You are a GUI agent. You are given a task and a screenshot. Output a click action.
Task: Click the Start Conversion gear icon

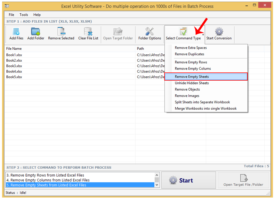(219, 31)
